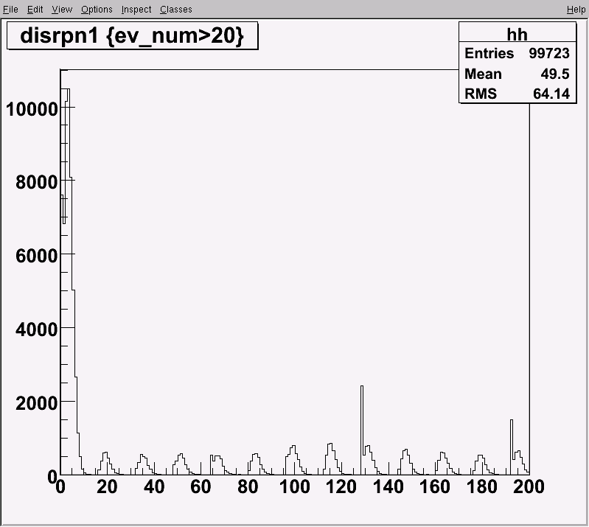Click the y-axis label 10000

click(32, 109)
